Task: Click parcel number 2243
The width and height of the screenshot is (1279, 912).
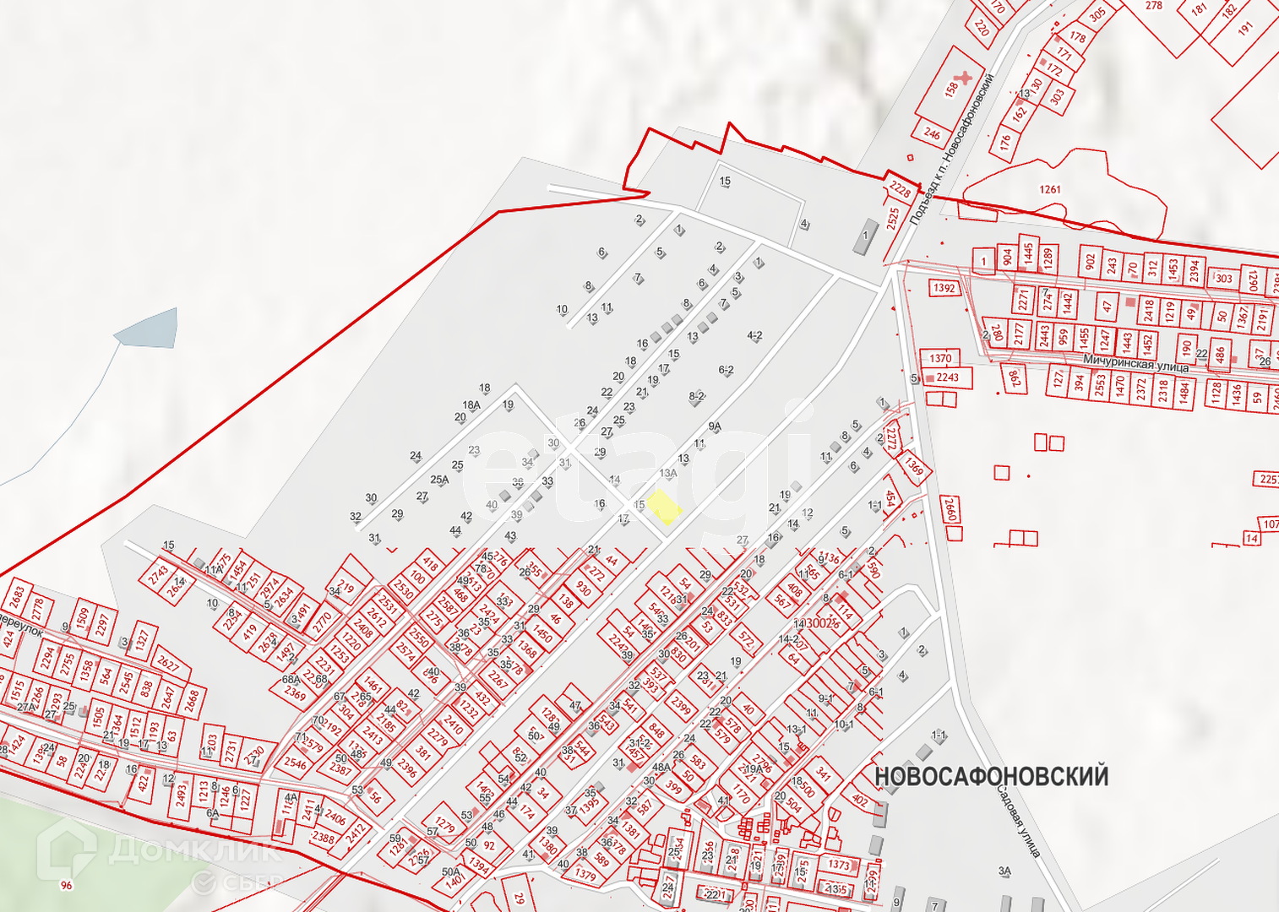Action: (947, 377)
